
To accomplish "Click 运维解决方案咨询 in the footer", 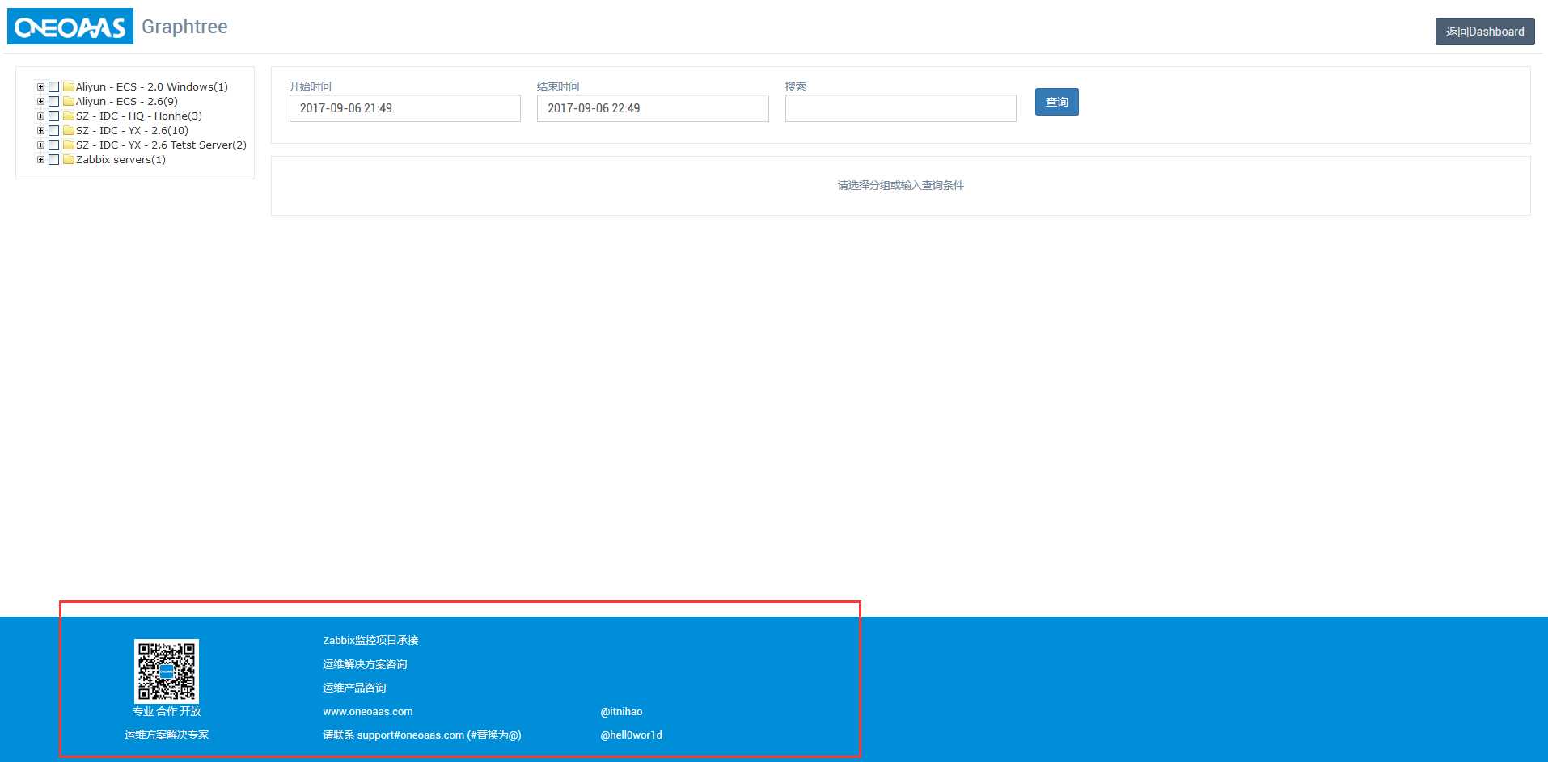I will (x=365, y=664).
